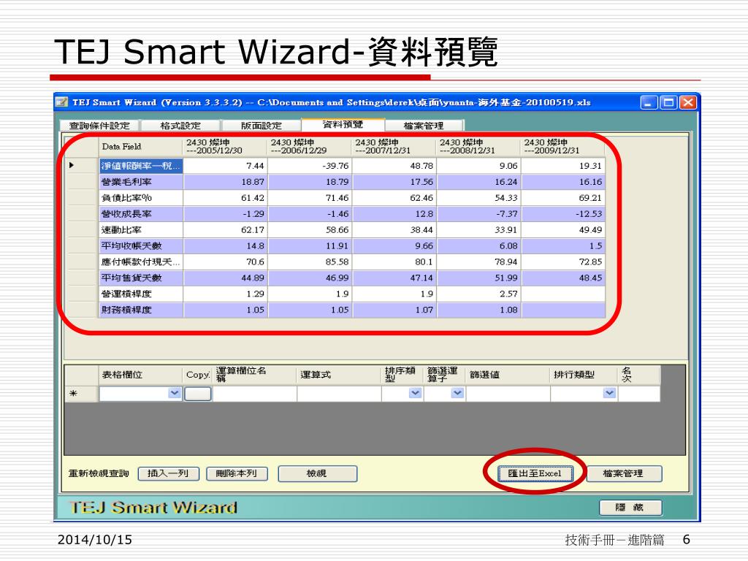
Task: Open the 格式設定 tab
Action: pos(180,126)
